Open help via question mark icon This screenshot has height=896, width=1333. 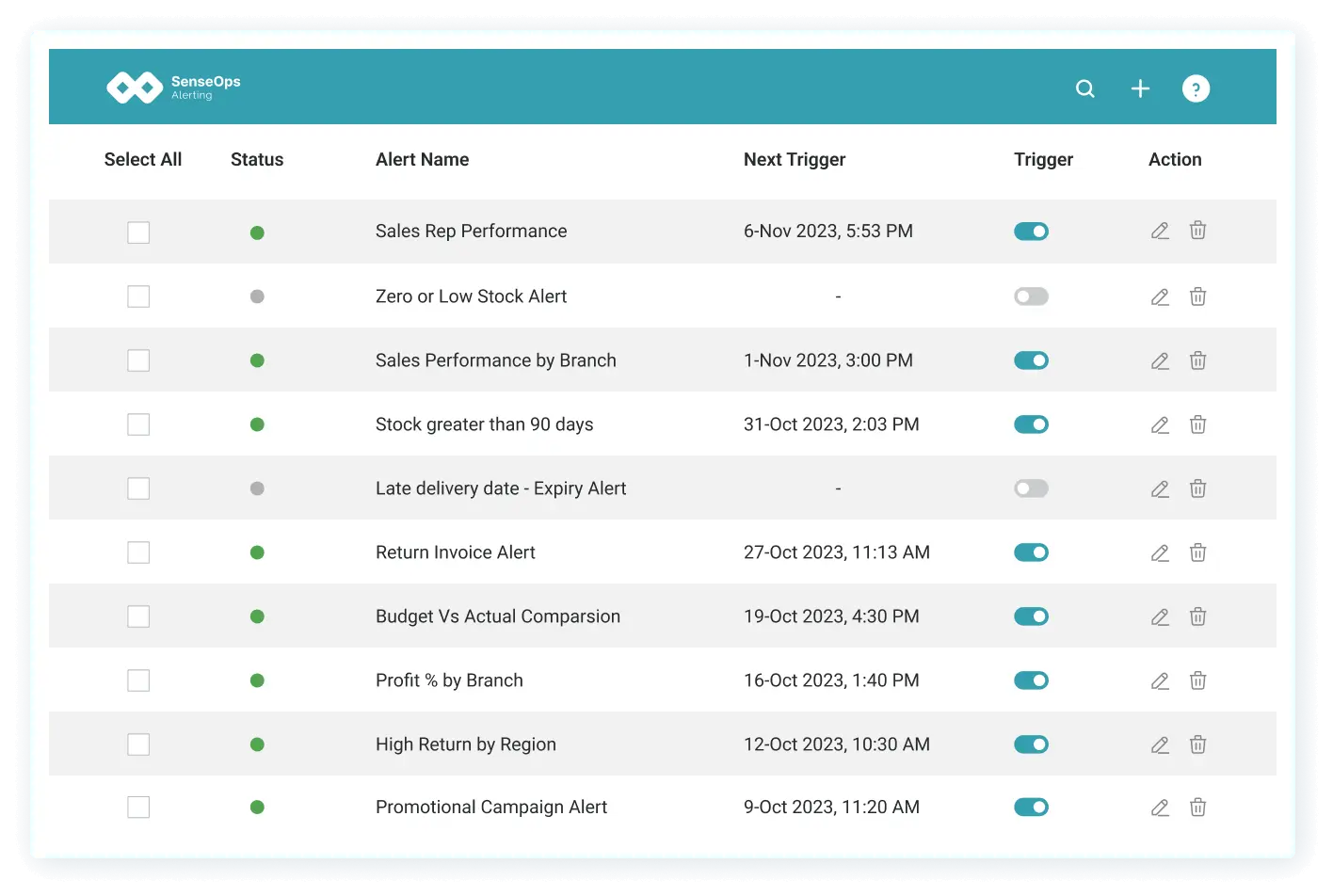click(1196, 88)
